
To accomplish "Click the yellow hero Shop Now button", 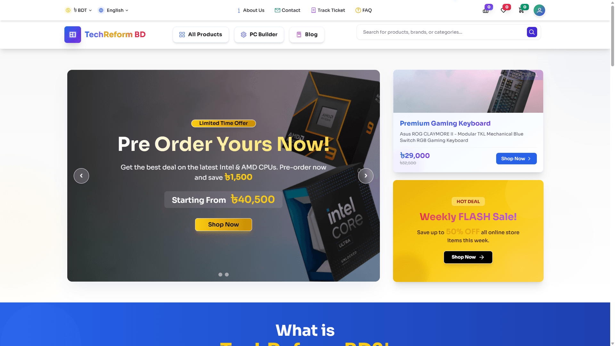I will 224,225.
